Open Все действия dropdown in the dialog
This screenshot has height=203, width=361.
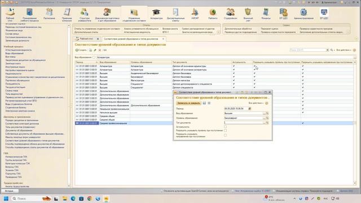[256, 103]
